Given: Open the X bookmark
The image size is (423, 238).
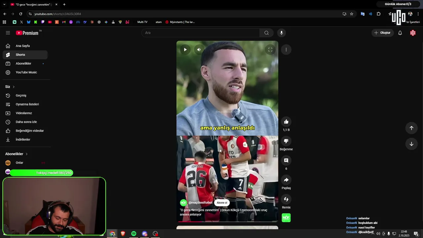Looking at the screenshot, I should pos(21,22).
